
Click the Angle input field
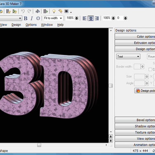tap(139, 83)
